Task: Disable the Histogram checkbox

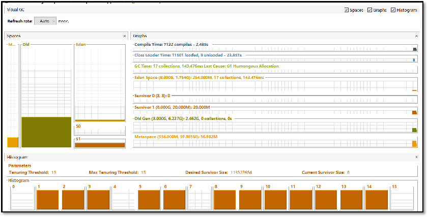Action: coord(393,10)
